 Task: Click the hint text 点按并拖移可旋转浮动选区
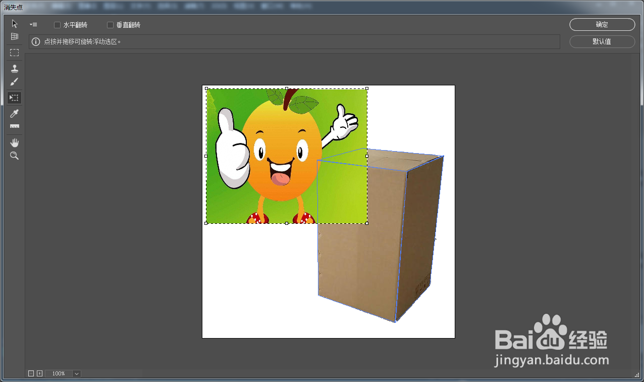tap(83, 42)
